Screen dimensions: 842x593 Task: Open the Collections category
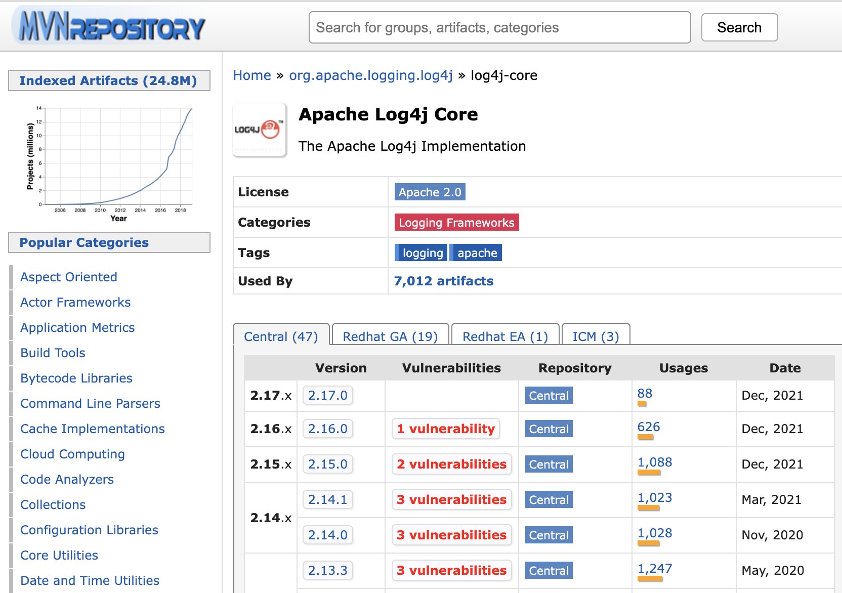click(53, 505)
